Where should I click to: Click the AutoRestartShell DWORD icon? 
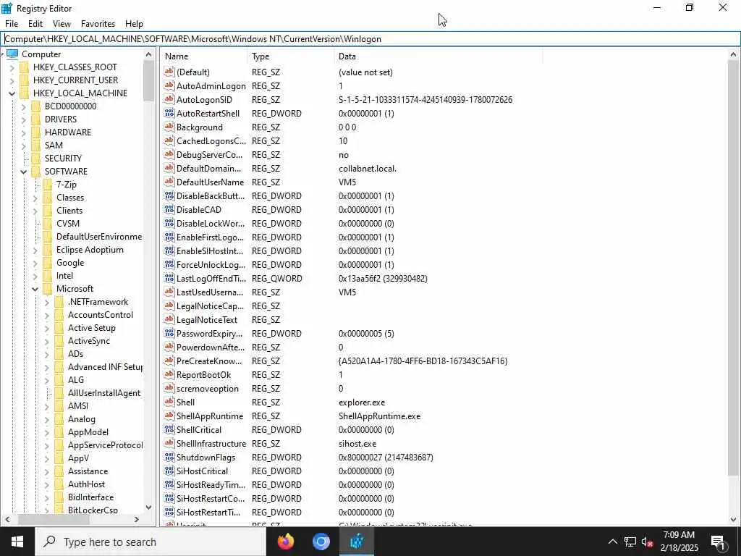pos(169,113)
